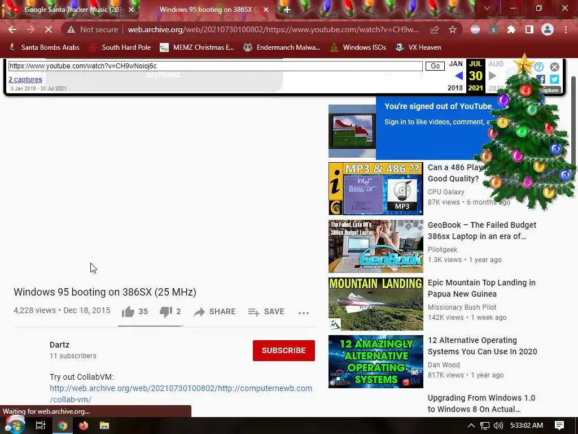Close the Windows 95 booting tab
The width and height of the screenshot is (578, 434).
[266, 10]
